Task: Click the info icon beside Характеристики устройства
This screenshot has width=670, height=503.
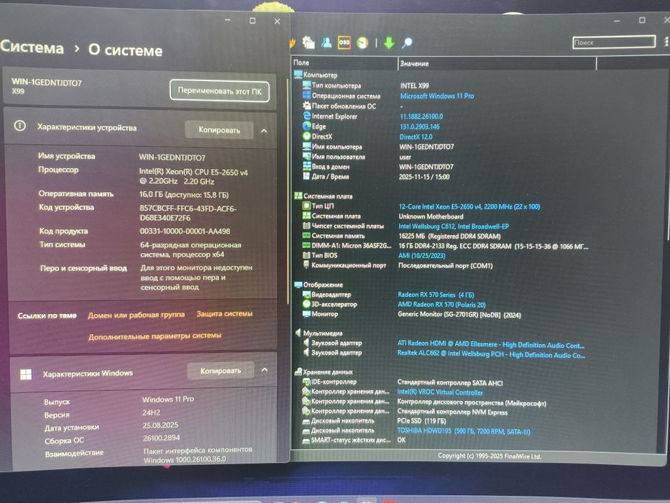Action: click(x=19, y=126)
